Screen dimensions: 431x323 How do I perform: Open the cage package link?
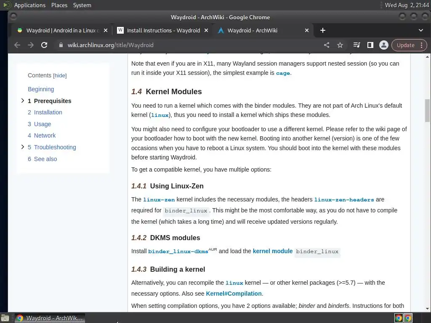click(283, 73)
